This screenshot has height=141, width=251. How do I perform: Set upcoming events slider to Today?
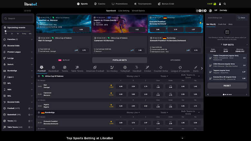point(24,33)
